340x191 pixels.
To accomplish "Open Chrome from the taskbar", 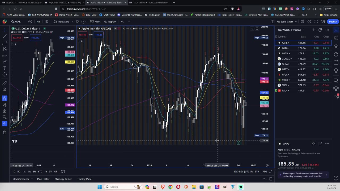I will (170, 187).
